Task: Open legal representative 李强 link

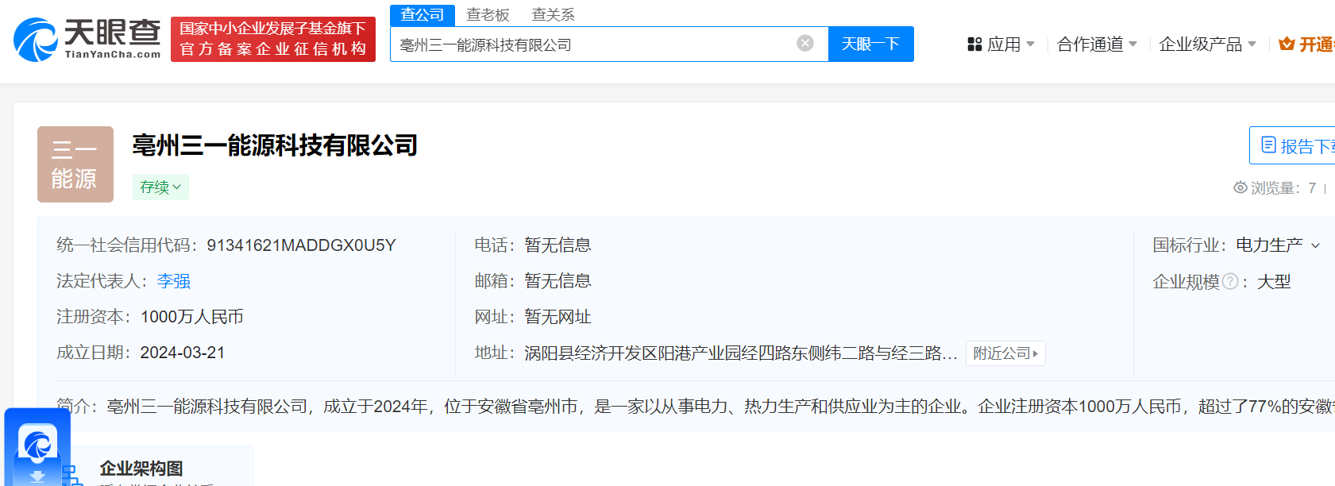Action: coord(173,281)
